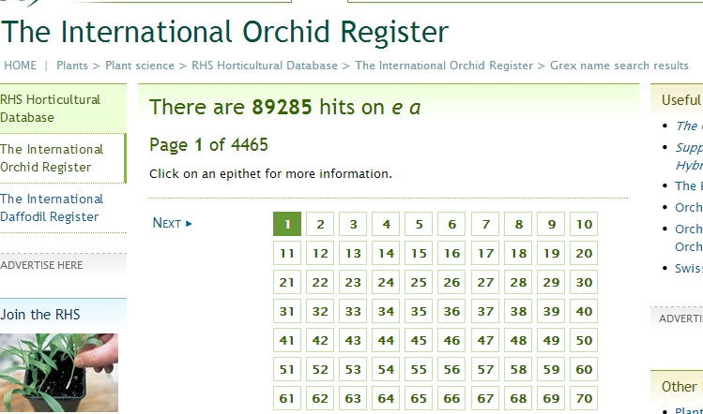This screenshot has height=414, width=703.
Task: Click the 89285 hits heading text
Action: click(284, 108)
